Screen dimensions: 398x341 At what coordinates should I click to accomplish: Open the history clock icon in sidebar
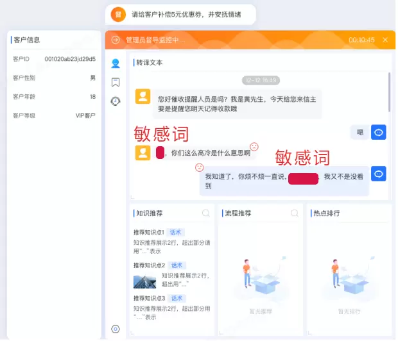point(116,101)
